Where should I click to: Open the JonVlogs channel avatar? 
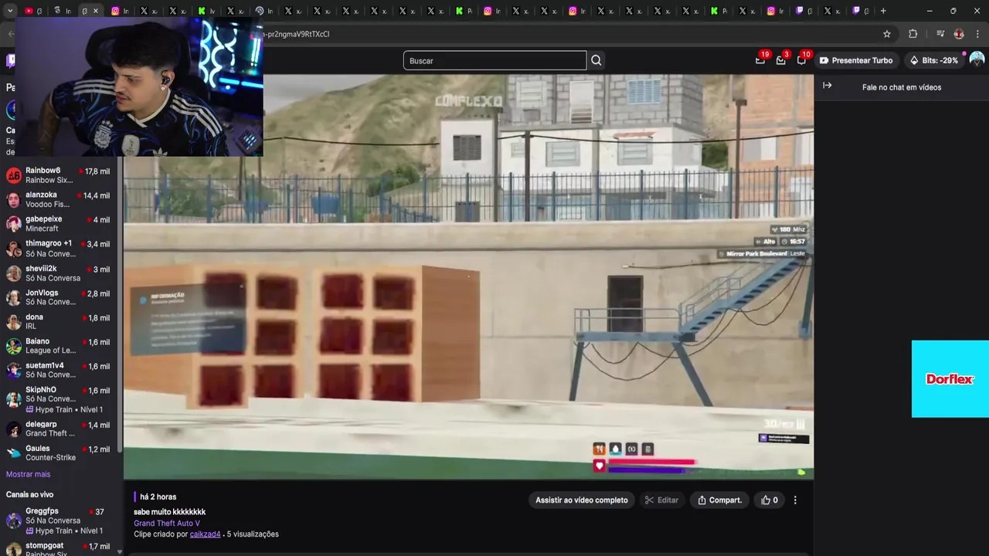(13, 297)
